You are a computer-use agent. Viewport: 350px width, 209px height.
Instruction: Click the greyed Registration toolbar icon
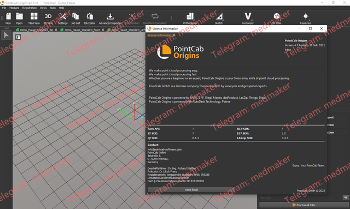(x=132, y=18)
